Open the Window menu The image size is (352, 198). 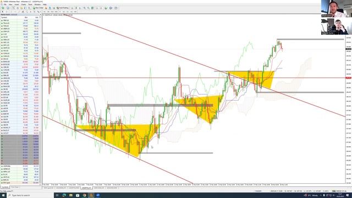coord(37,4)
